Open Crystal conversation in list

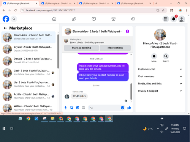[28, 49]
